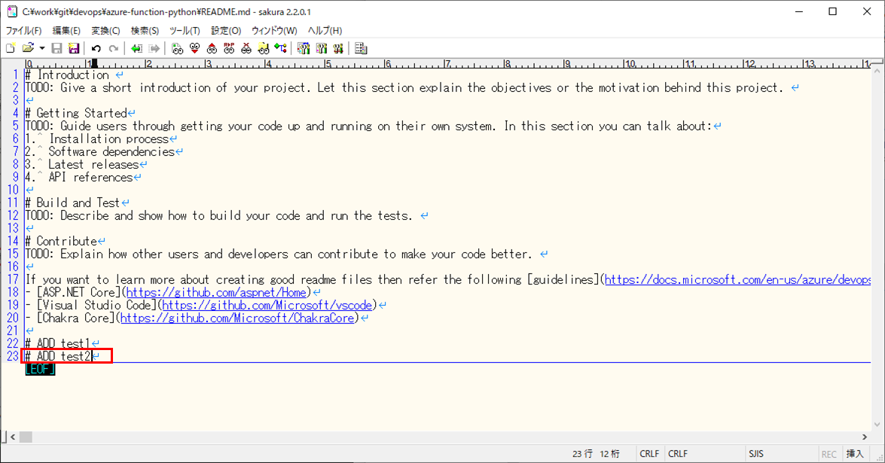Viewport: 885px width, 463px height.
Task: Open the ツール(T) menu
Action: coord(185,30)
